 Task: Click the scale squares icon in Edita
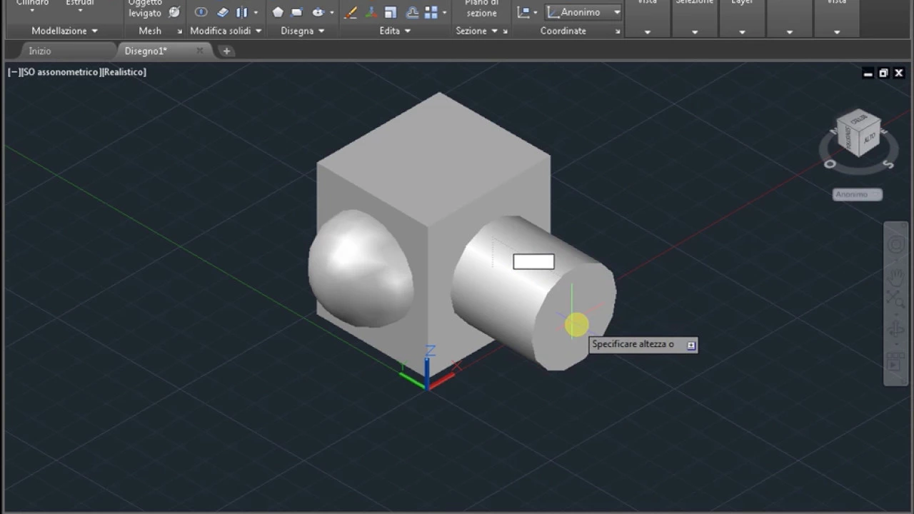(390, 12)
